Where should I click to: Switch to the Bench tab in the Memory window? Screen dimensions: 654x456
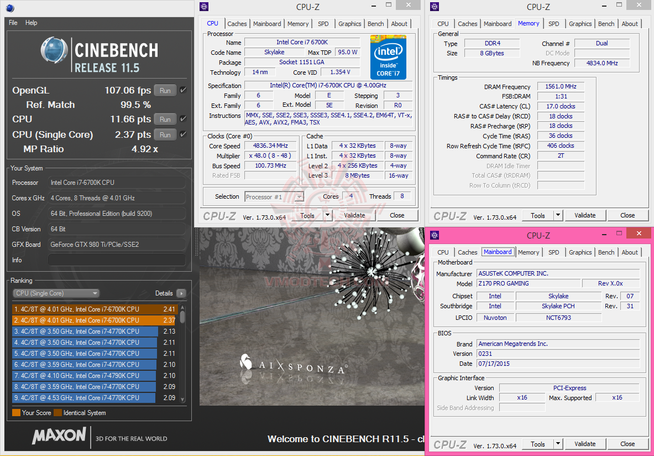(x=606, y=24)
